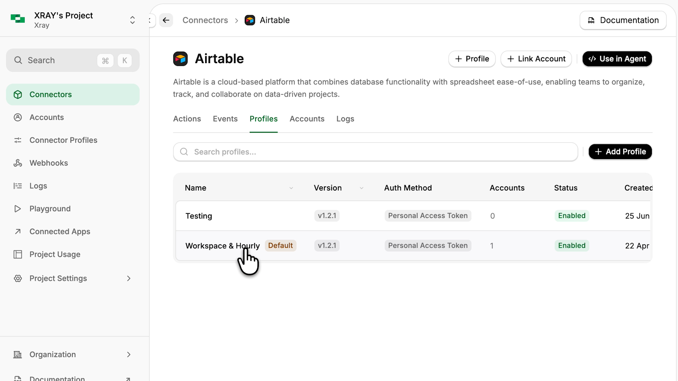Click the Enabled status in Testing row

(572, 216)
